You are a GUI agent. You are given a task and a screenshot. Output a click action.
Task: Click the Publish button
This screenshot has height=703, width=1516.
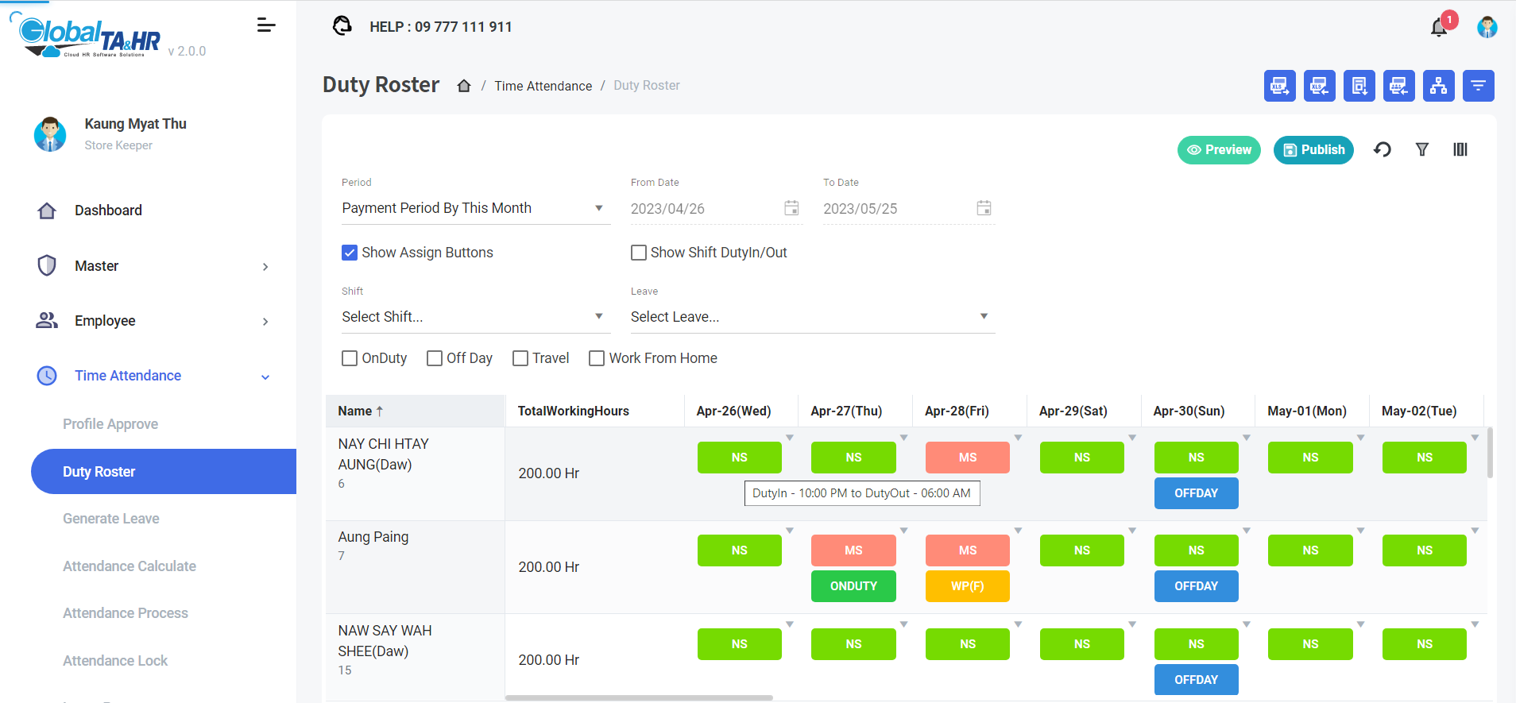pyautogui.click(x=1313, y=149)
